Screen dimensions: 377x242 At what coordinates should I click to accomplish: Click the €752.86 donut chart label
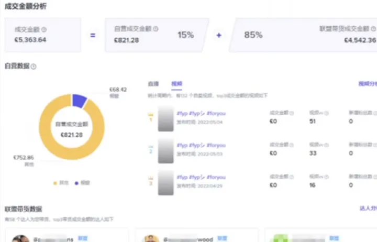tap(24, 158)
